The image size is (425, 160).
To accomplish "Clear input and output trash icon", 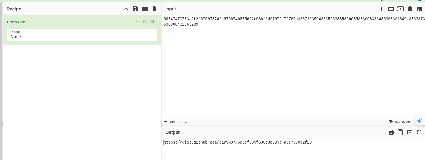I will pyautogui.click(x=410, y=9).
